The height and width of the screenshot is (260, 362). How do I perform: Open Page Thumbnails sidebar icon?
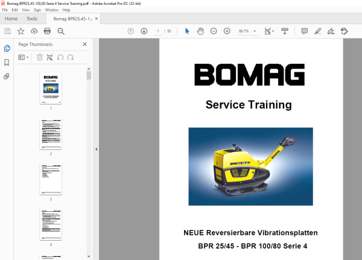tap(7, 48)
